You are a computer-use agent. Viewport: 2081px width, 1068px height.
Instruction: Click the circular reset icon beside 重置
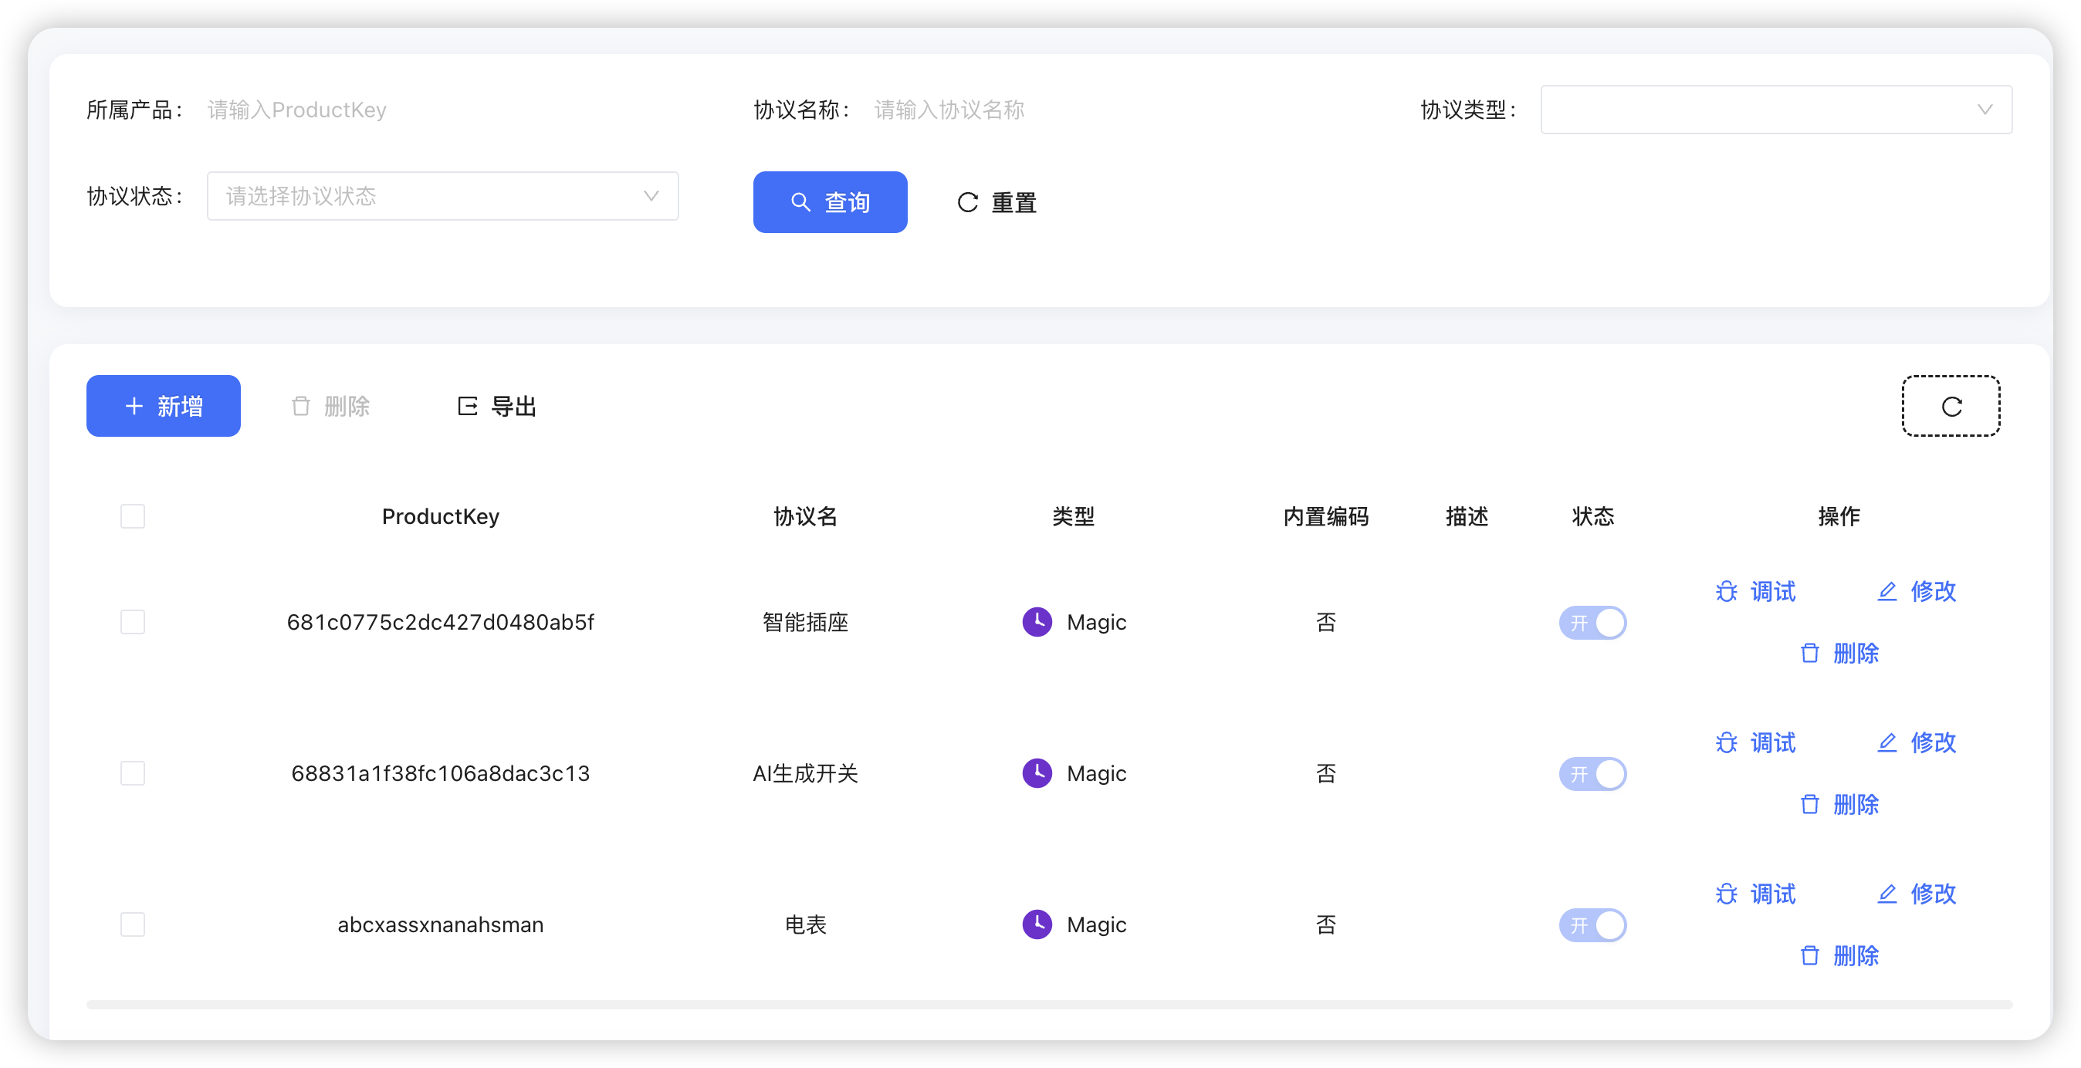(x=967, y=202)
